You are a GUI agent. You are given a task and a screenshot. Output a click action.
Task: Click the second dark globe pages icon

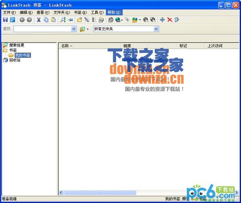point(153,20)
